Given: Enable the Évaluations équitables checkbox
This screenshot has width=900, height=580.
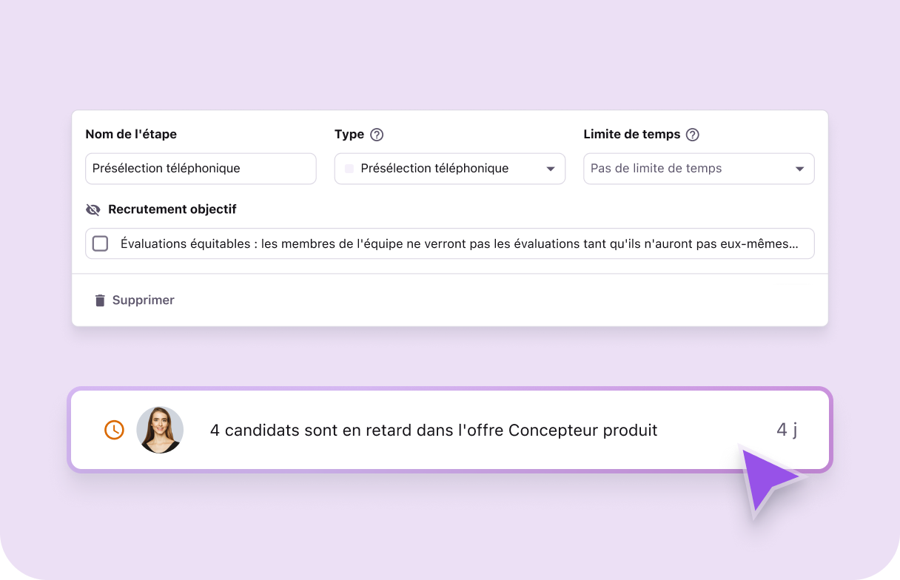Looking at the screenshot, I should [101, 243].
